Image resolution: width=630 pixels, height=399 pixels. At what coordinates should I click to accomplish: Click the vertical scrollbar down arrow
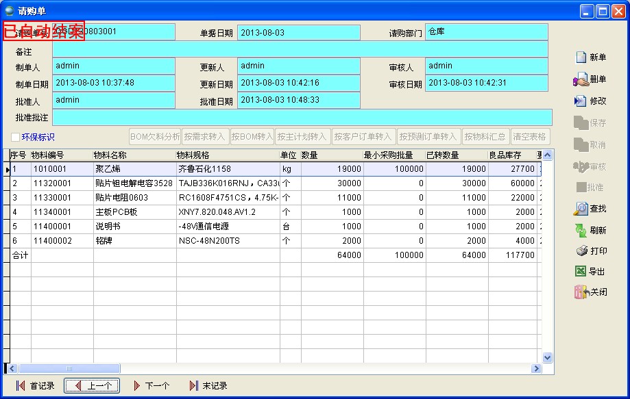point(548,357)
